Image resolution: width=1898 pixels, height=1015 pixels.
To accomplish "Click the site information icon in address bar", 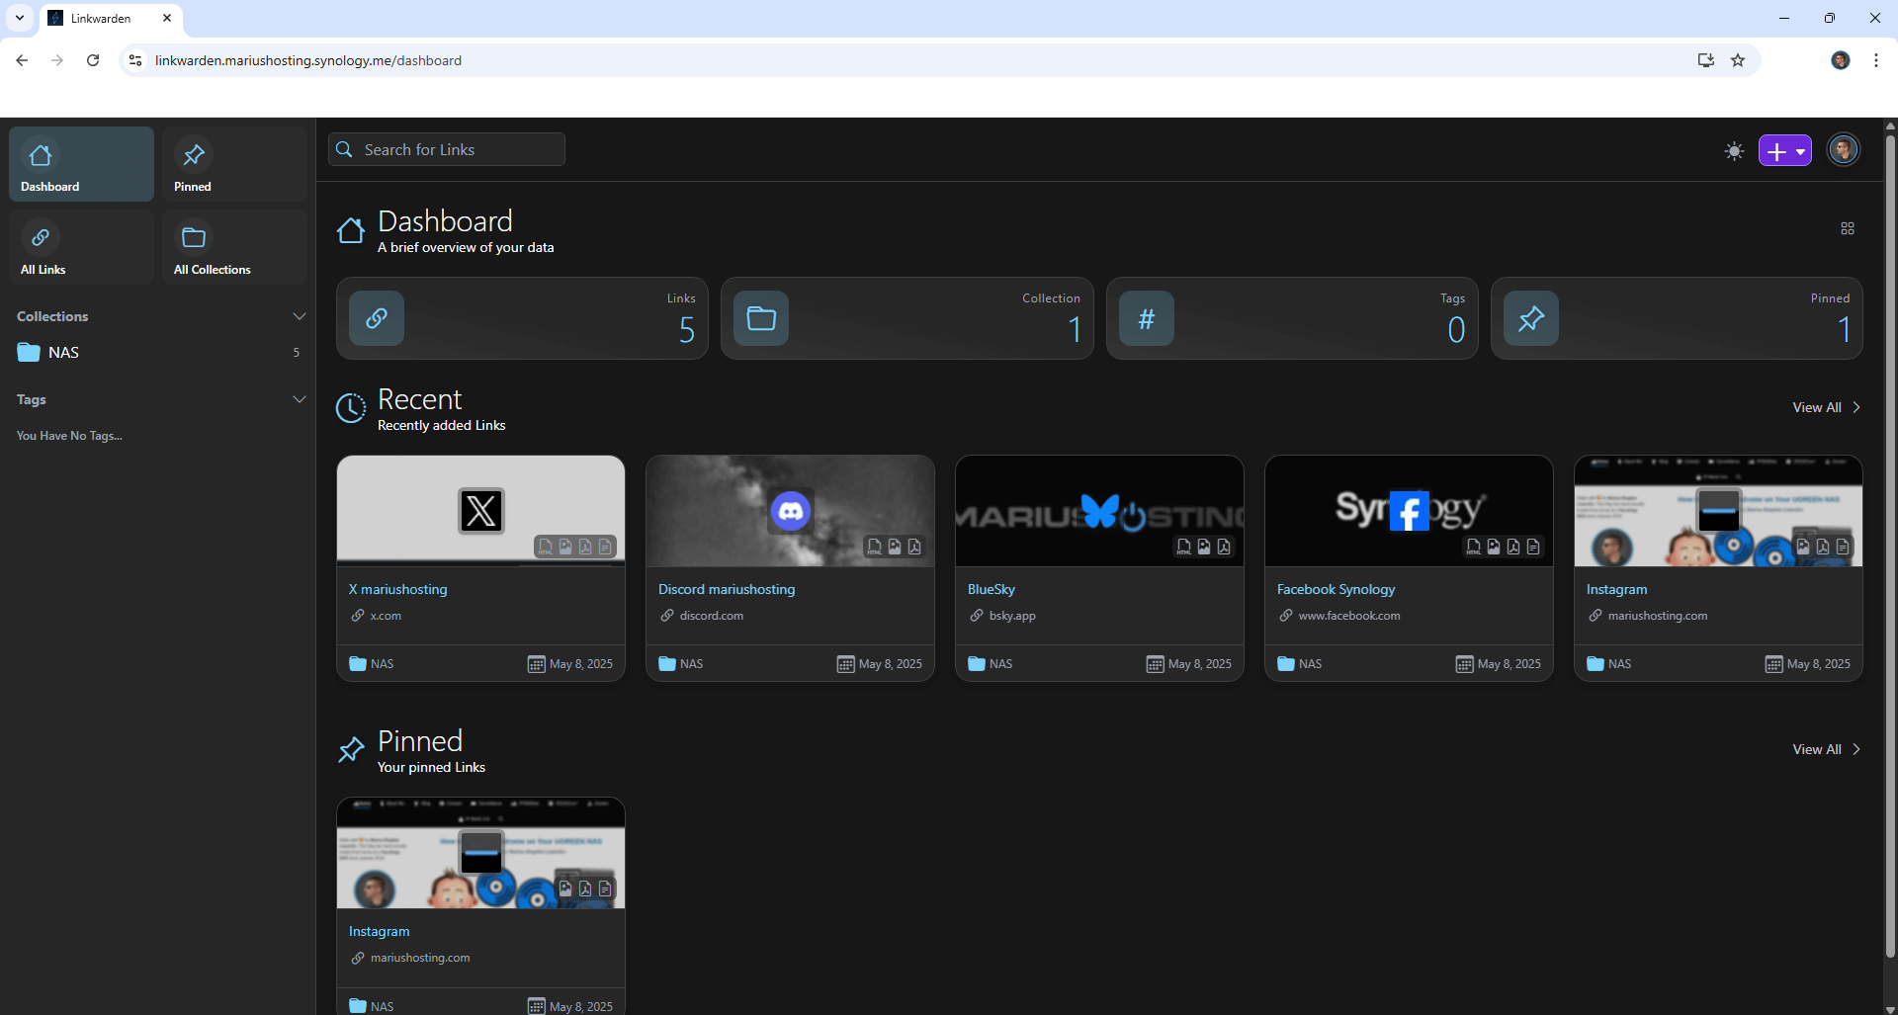I will [x=136, y=60].
